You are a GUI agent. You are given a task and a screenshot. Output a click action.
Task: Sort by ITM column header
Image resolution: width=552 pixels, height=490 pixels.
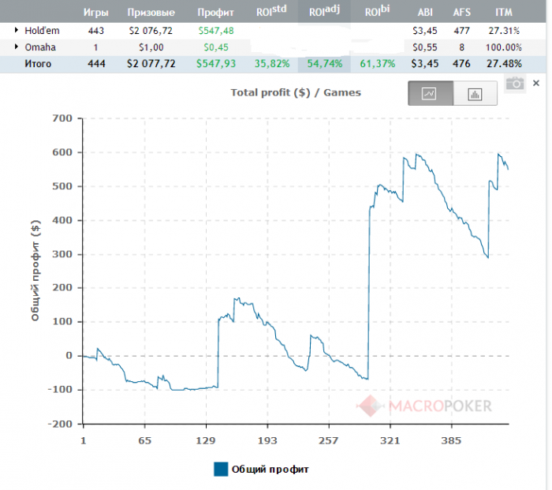pyautogui.click(x=504, y=13)
